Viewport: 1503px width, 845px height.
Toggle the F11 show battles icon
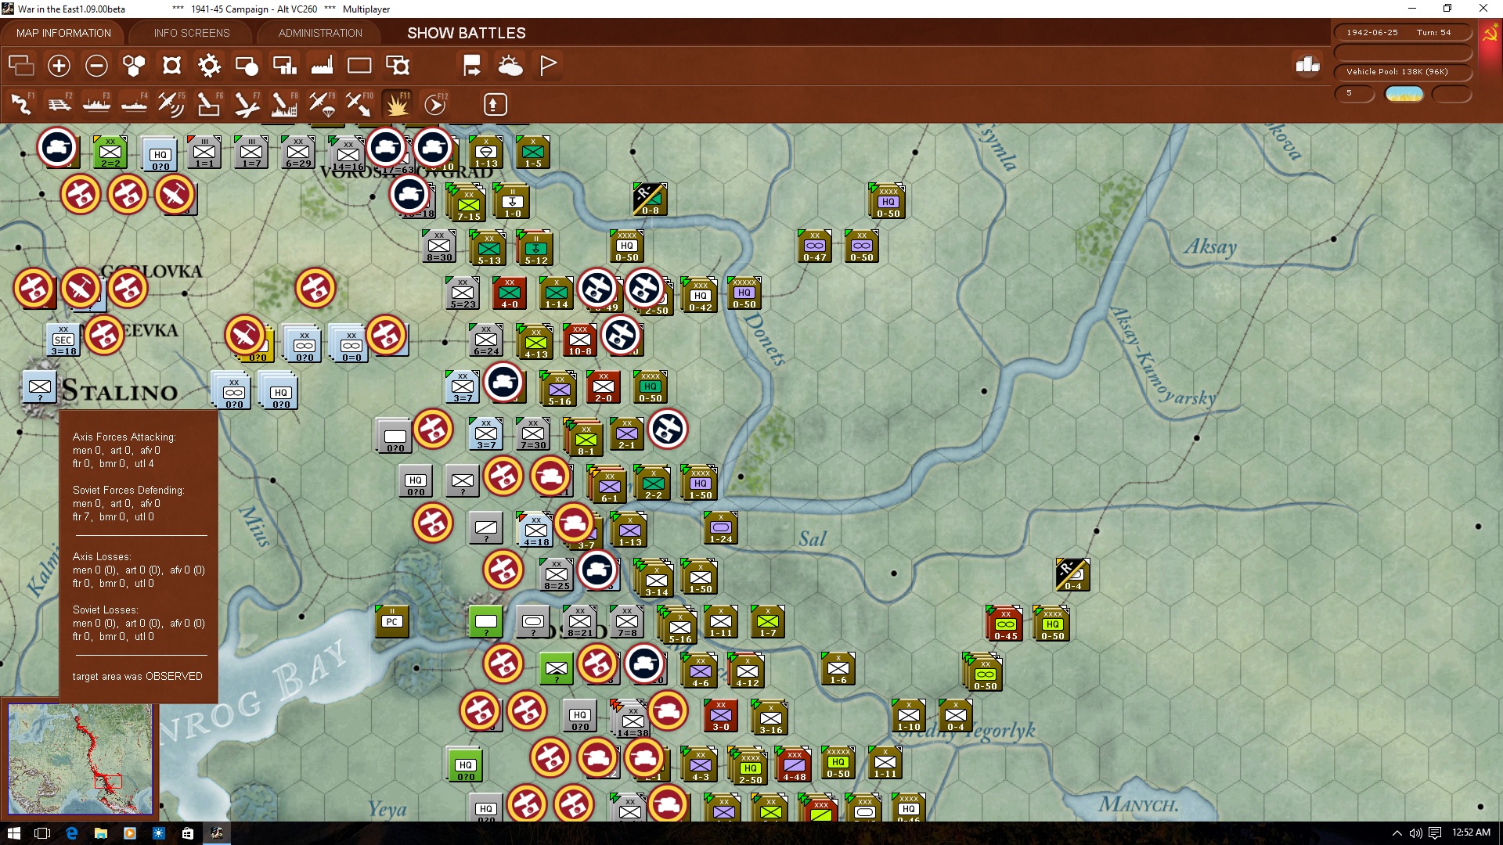pos(397,104)
